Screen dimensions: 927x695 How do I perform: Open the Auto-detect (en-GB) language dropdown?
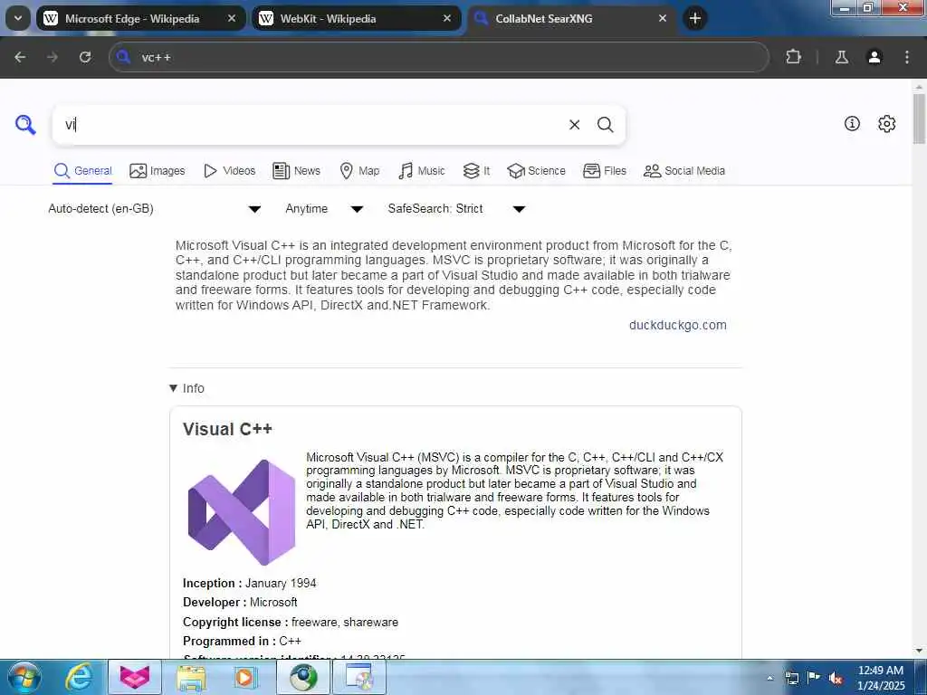154,209
